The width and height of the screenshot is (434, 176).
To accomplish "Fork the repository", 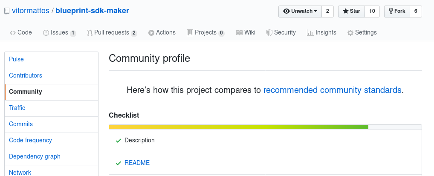I will (x=397, y=12).
